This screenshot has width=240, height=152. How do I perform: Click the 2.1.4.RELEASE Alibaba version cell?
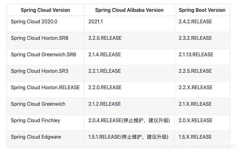(x=105, y=55)
